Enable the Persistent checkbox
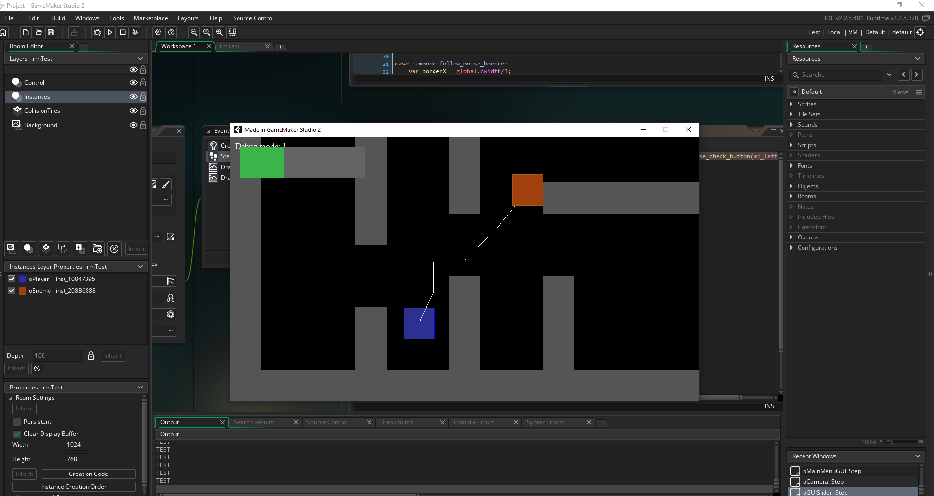Viewport: 934px width, 496px height. tap(17, 422)
